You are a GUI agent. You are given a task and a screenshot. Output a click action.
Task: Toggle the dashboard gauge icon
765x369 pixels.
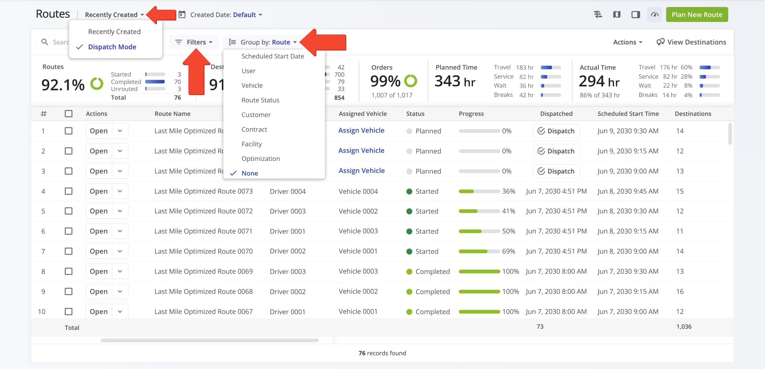[654, 15]
